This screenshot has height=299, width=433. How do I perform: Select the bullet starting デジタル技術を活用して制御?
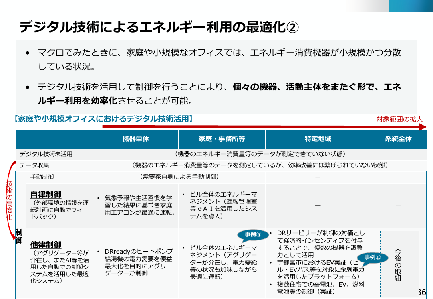click(219, 94)
